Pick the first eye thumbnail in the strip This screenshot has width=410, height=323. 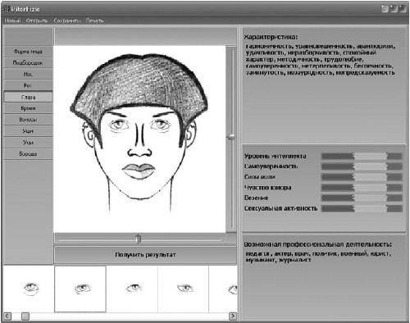(29, 289)
